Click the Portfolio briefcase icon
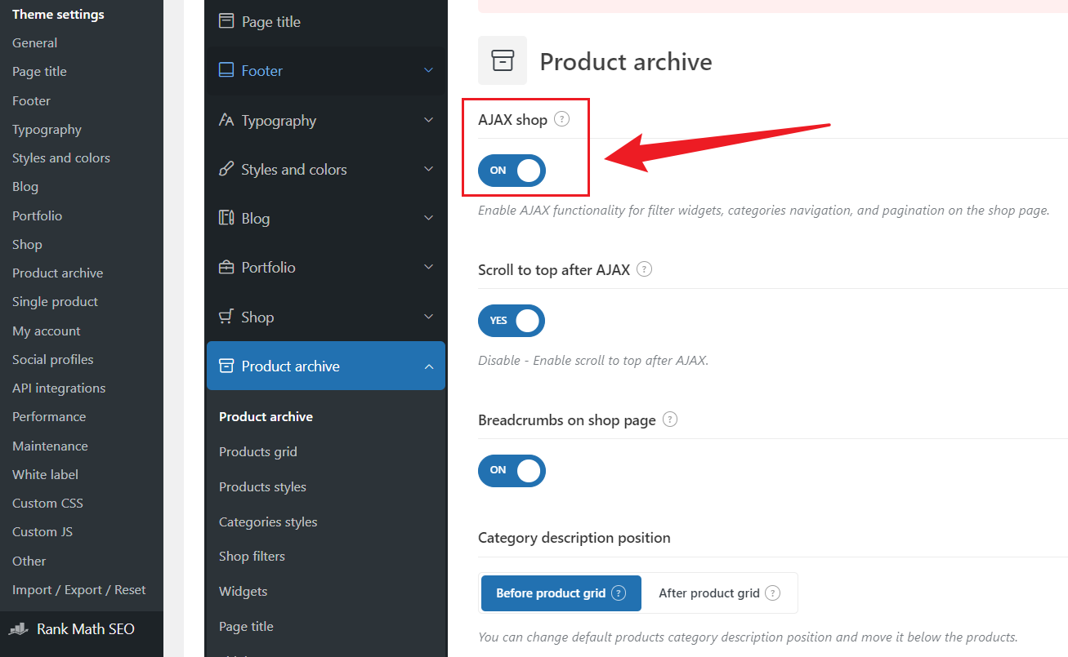Image resolution: width=1068 pixels, height=657 pixels. click(x=226, y=268)
